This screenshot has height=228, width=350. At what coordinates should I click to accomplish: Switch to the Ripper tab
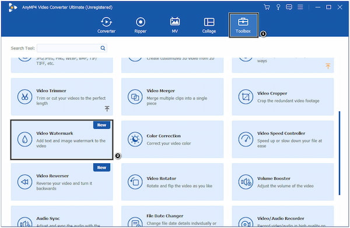click(141, 25)
